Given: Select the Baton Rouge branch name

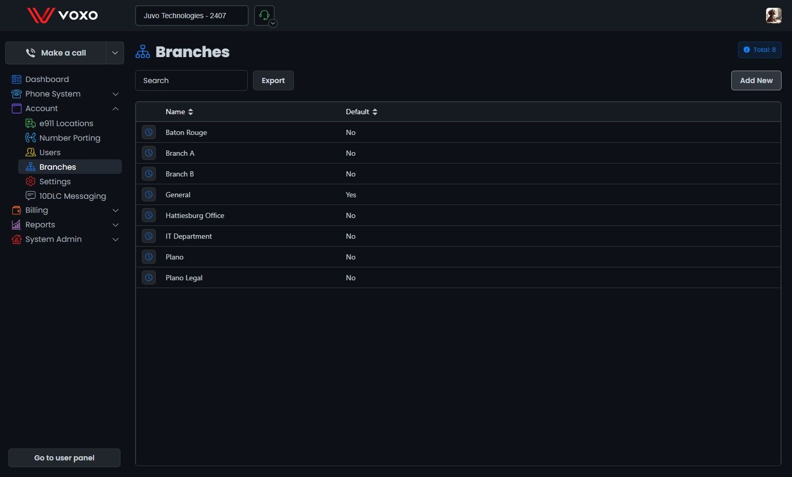Looking at the screenshot, I should (186, 132).
